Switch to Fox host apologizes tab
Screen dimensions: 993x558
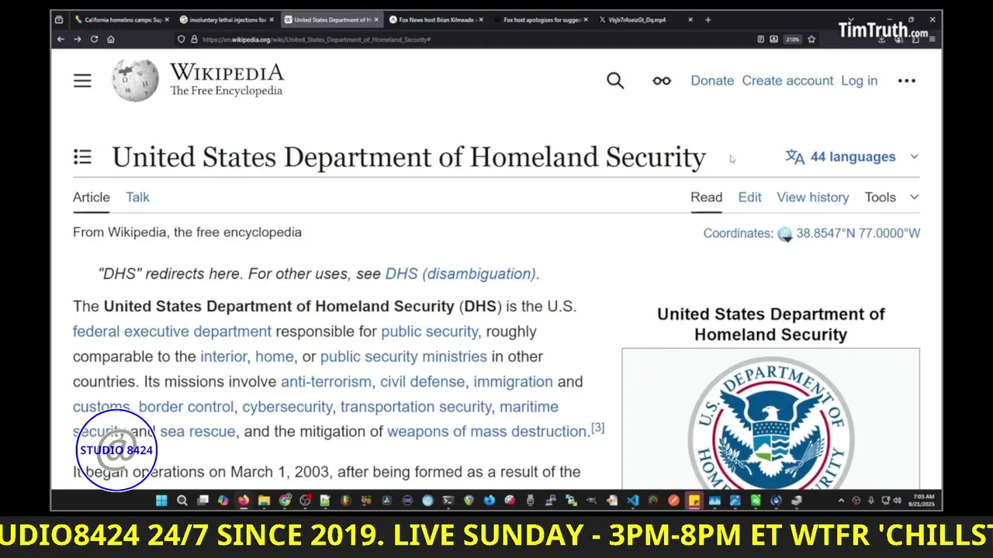(x=540, y=19)
